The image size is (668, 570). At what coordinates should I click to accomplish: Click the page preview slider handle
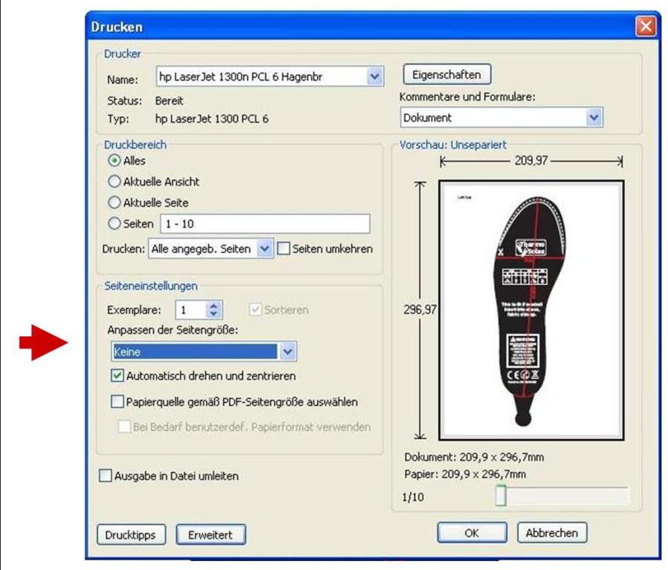(x=501, y=496)
